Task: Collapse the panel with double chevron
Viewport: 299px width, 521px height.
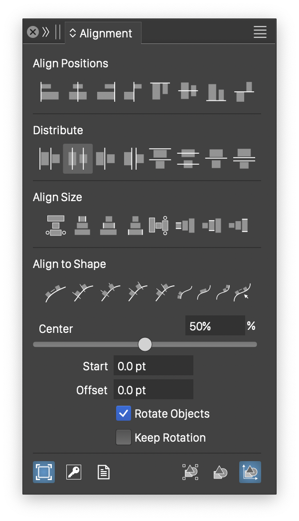Action: pos(46,32)
